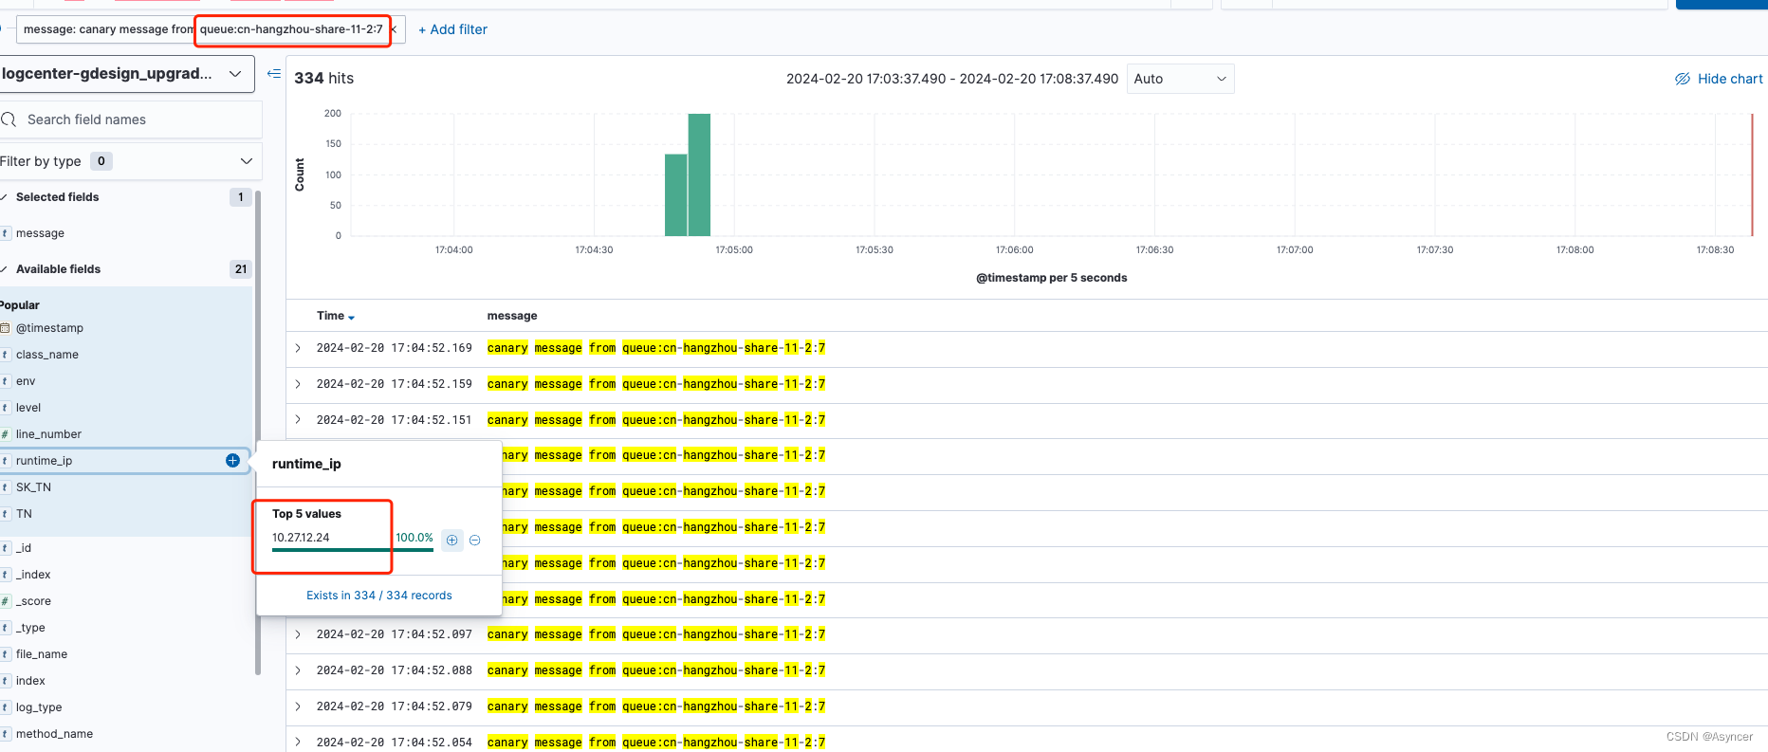Click the Exists in 334 / 334 records link
The width and height of the screenshot is (1768, 752).
(x=379, y=596)
